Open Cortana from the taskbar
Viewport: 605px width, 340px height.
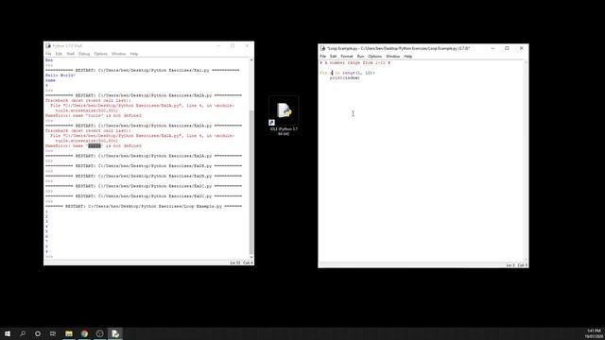pyautogui.click(x=38, y=333)
